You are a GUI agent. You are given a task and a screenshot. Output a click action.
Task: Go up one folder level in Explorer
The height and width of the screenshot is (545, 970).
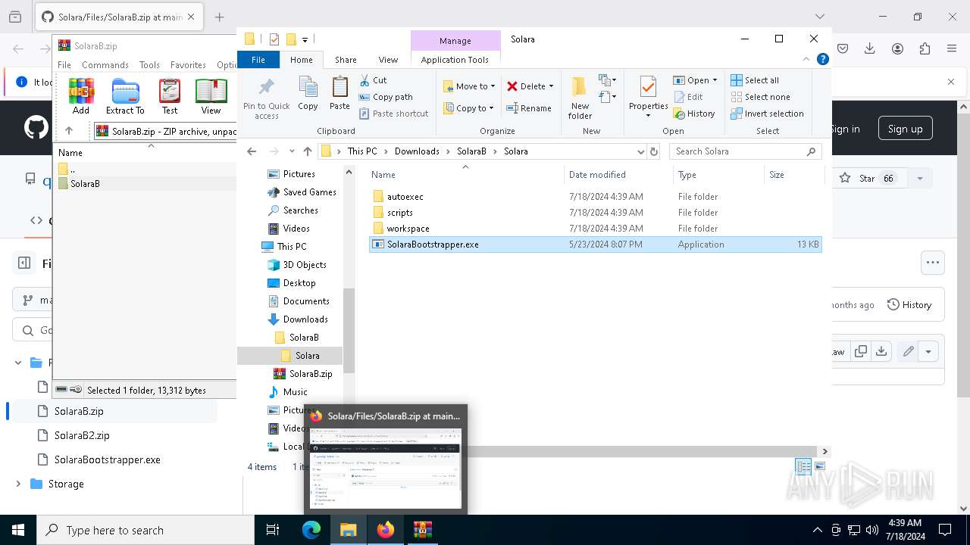pos(307,151)
